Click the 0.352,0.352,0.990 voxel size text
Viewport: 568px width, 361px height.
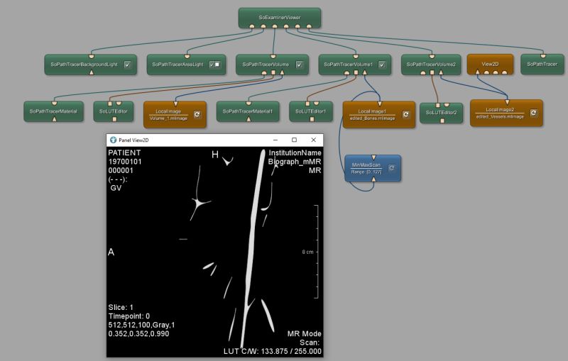[138, 334]
